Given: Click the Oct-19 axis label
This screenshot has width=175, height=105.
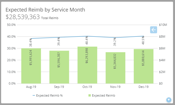Looking at the screenshot, I should pos(87,87).
